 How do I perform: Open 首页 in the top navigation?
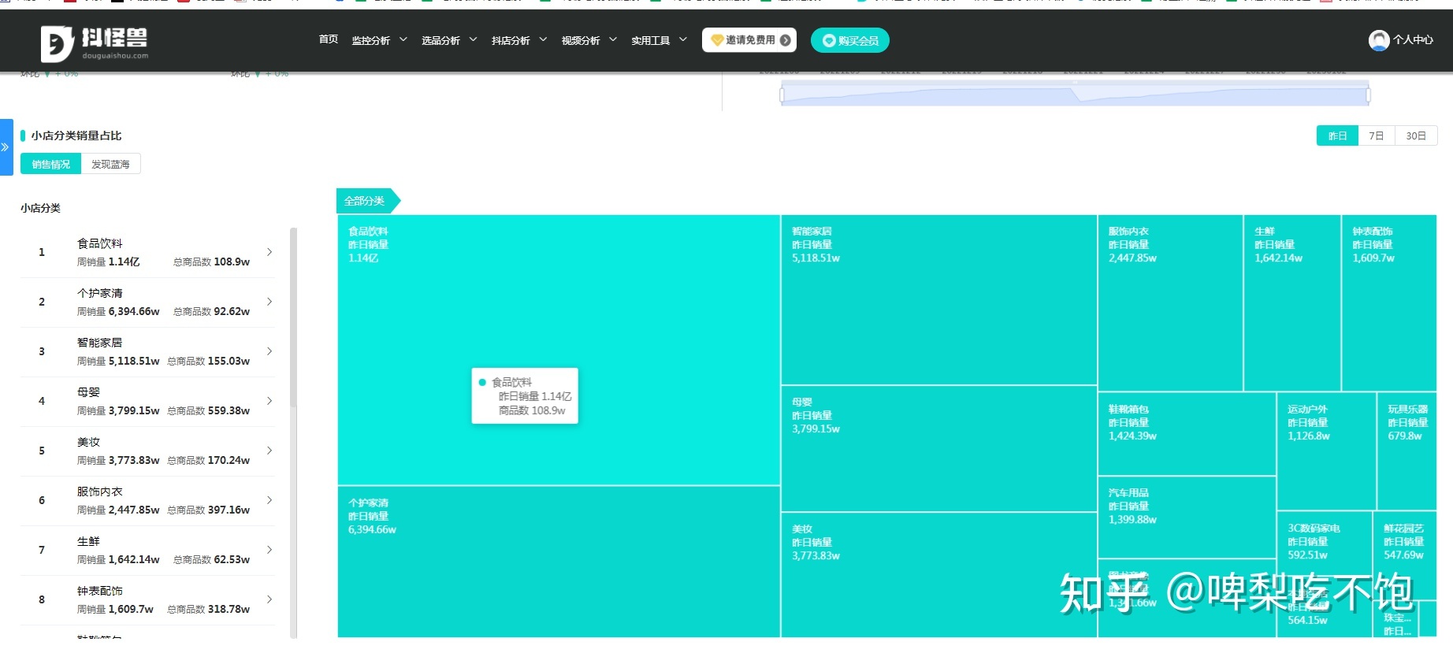(329, 39)
